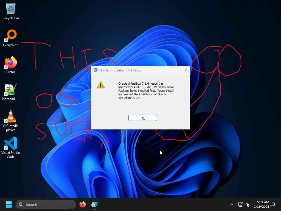Open Firefox from the taskbar
Viewport: 281px width, 211px height.
[x=82, y=204]
